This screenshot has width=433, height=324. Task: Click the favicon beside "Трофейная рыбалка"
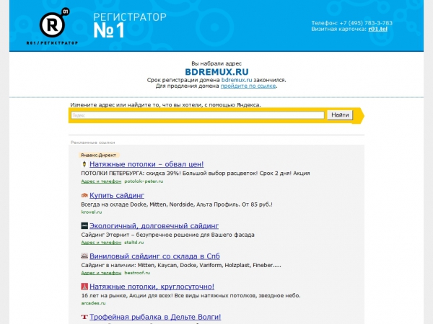point(84,317)
